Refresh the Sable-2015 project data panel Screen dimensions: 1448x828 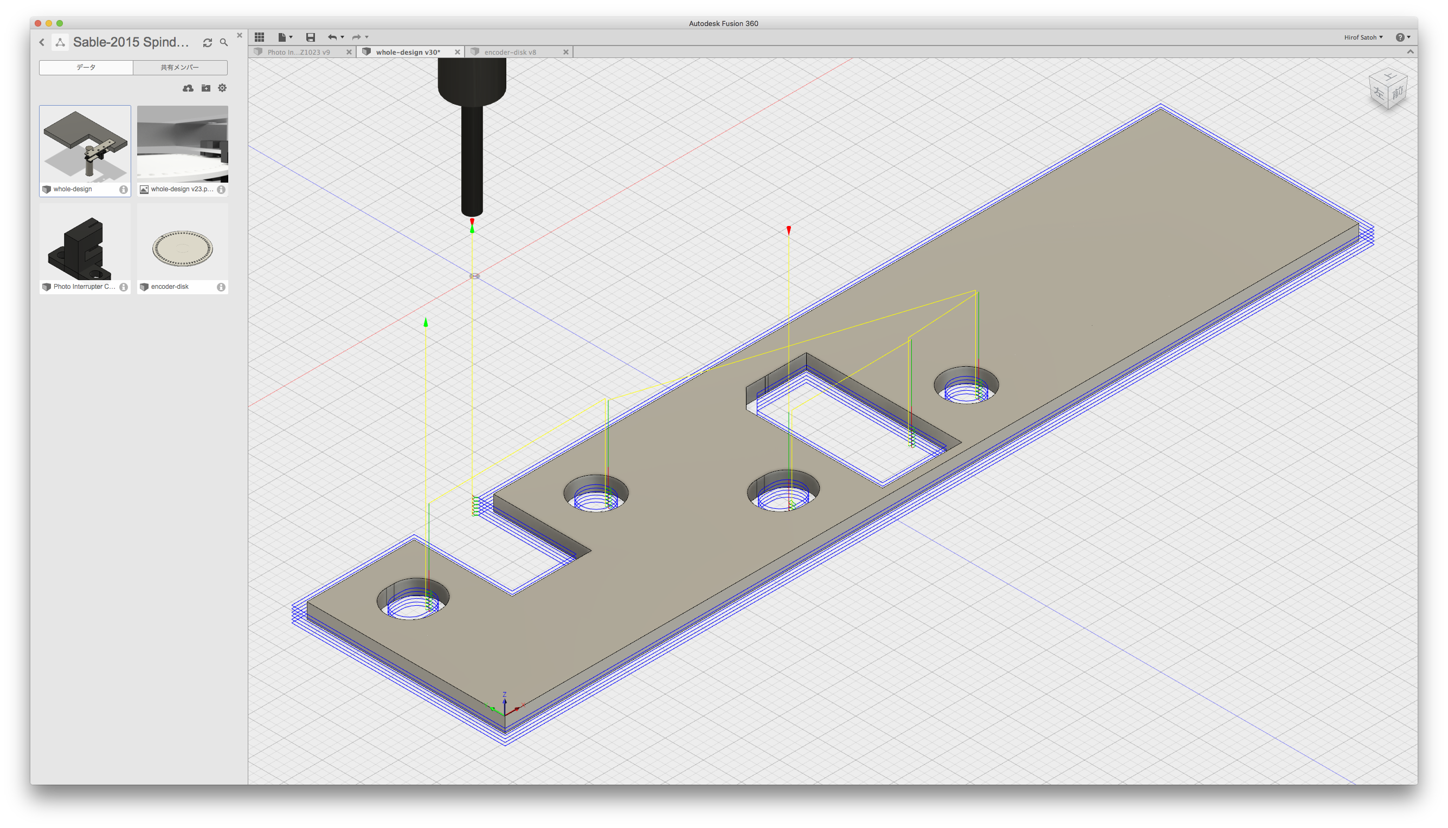[x=208, y=43]
